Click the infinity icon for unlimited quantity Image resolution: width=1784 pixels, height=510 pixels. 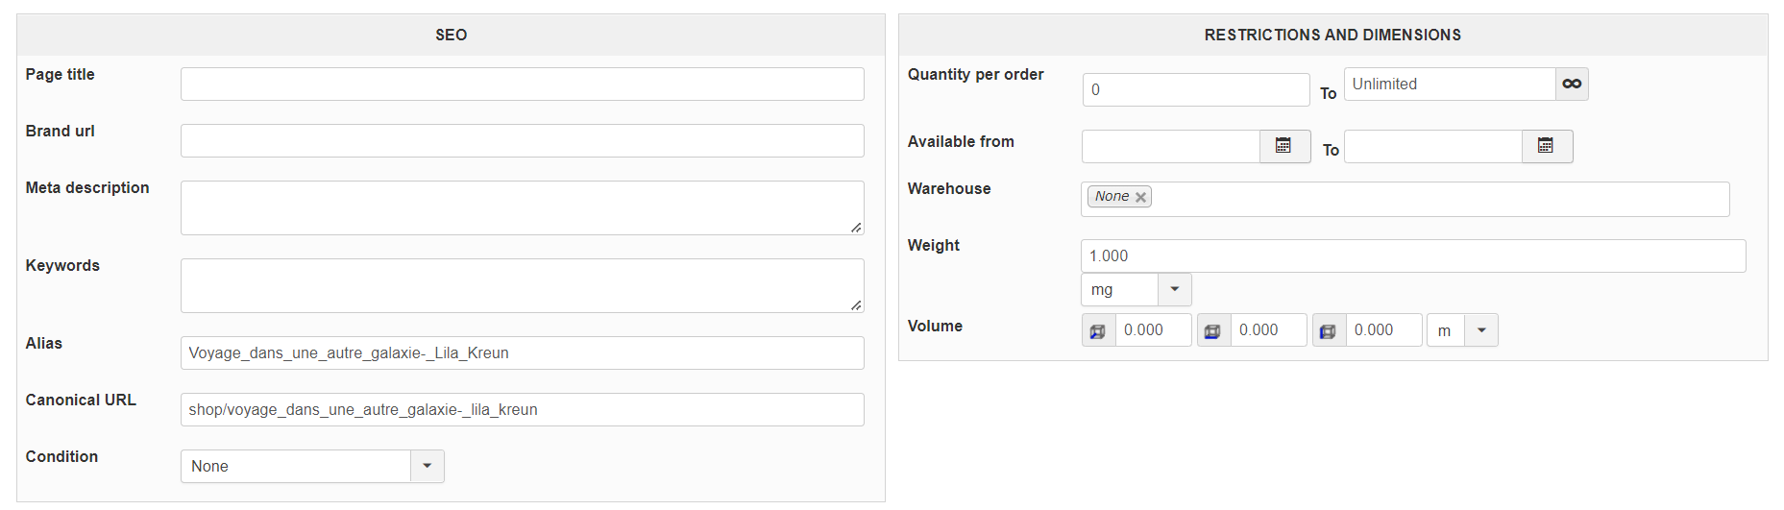pyautogui.click(x=1572, y=85)
